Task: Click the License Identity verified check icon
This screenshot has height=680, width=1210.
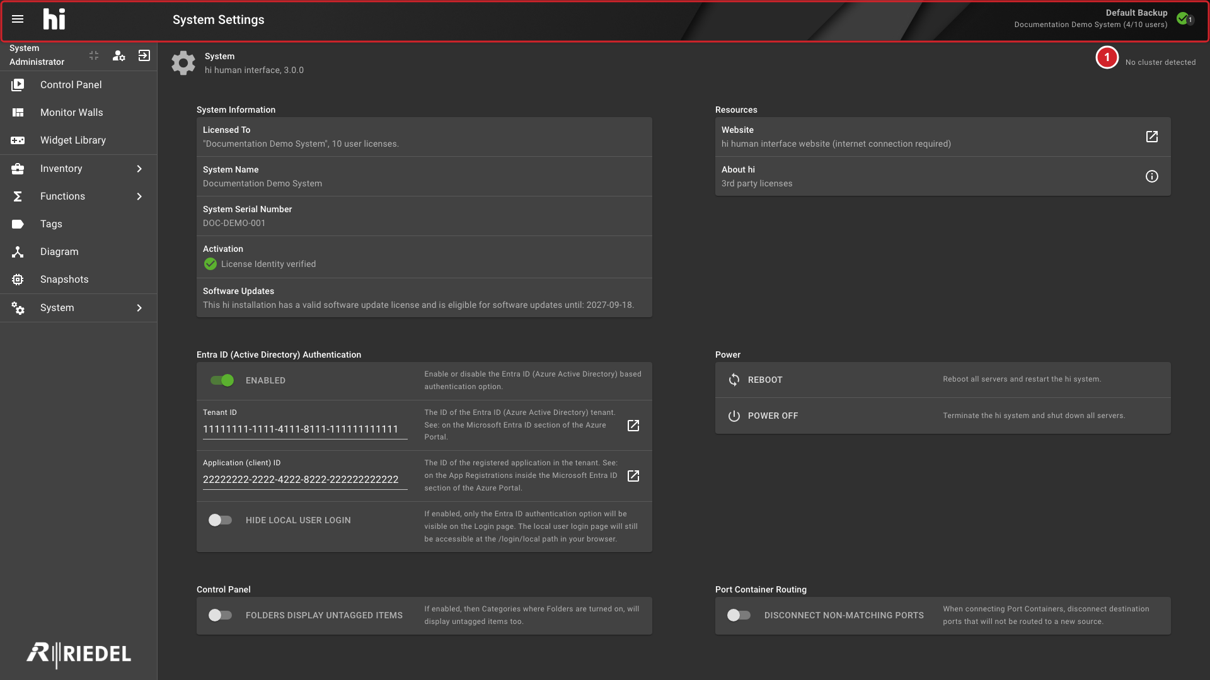Action: (210, 264)
